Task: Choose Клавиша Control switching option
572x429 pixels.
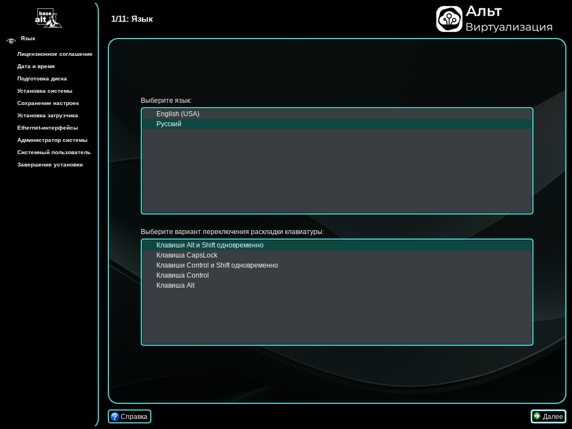Action: point(182,275)
